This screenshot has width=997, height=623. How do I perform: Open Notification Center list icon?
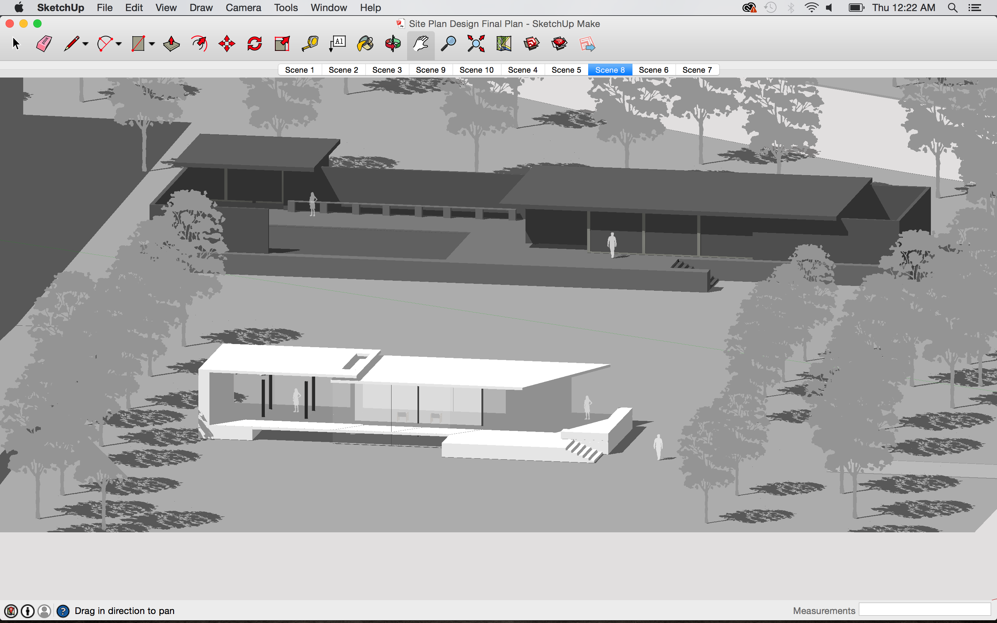coord(975,7)
